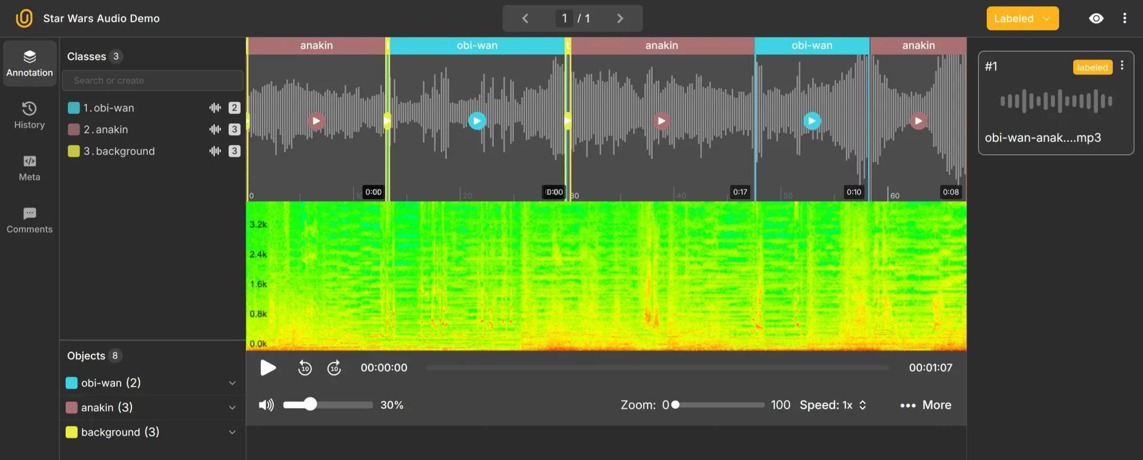The height and width of the screenshot is (460, 1143).
Task: Click the volume slider handle
Action: (x=310, y=405)
